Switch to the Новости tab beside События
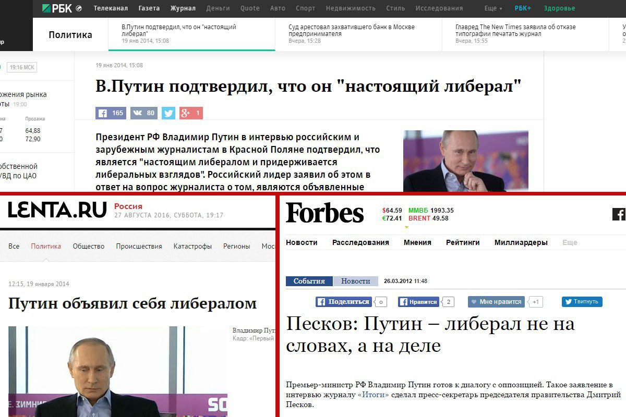The height and width of the screenshot is (417, 626). 356,281
